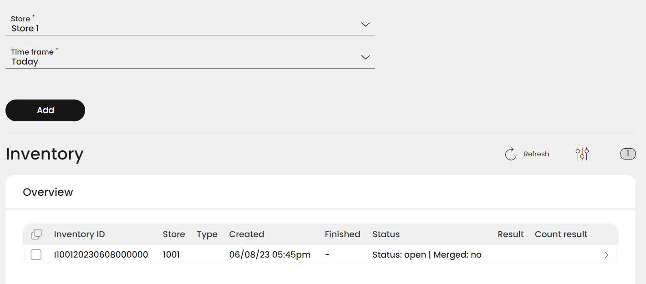646x284 pixels.
Task: Click the Type column header
Action: [x=207, y=234]
